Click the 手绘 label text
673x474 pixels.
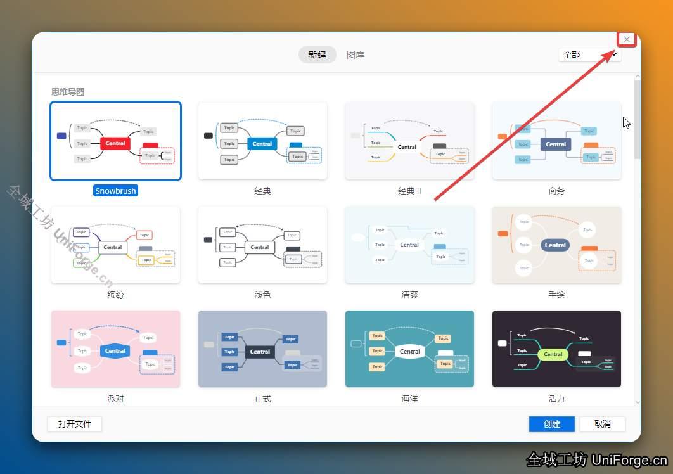pyautogui.click(x=556, y=295)
